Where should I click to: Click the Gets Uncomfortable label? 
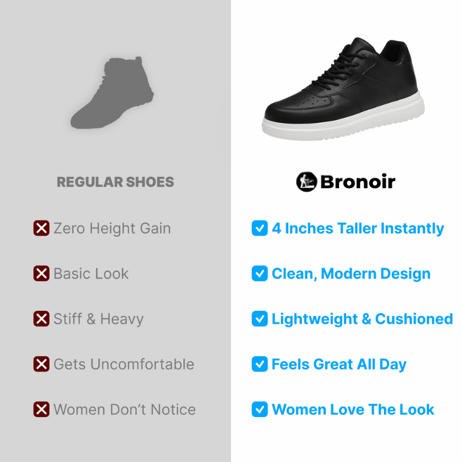tap(124, 364)
